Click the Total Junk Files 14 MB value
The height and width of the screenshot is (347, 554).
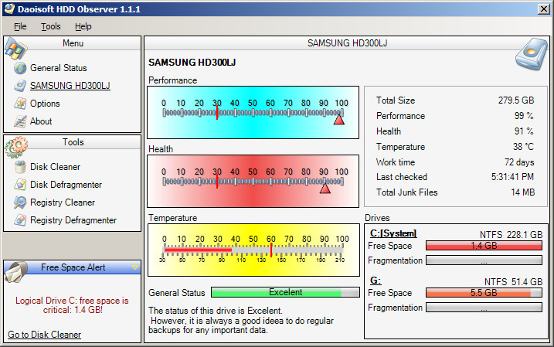click(x=522, y=192)
